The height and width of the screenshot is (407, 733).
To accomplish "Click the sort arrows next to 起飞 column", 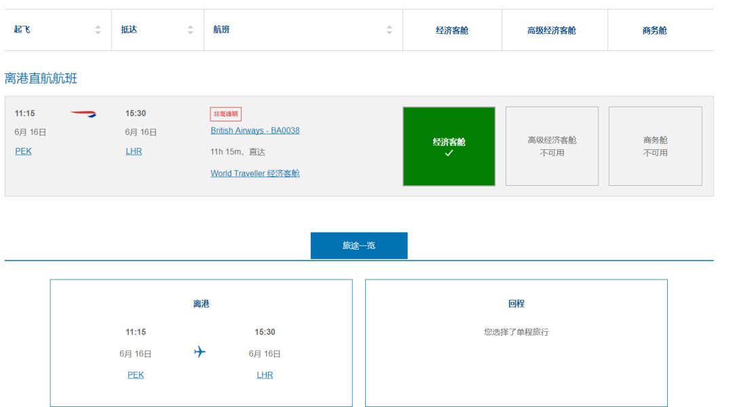I will point(98,30).
